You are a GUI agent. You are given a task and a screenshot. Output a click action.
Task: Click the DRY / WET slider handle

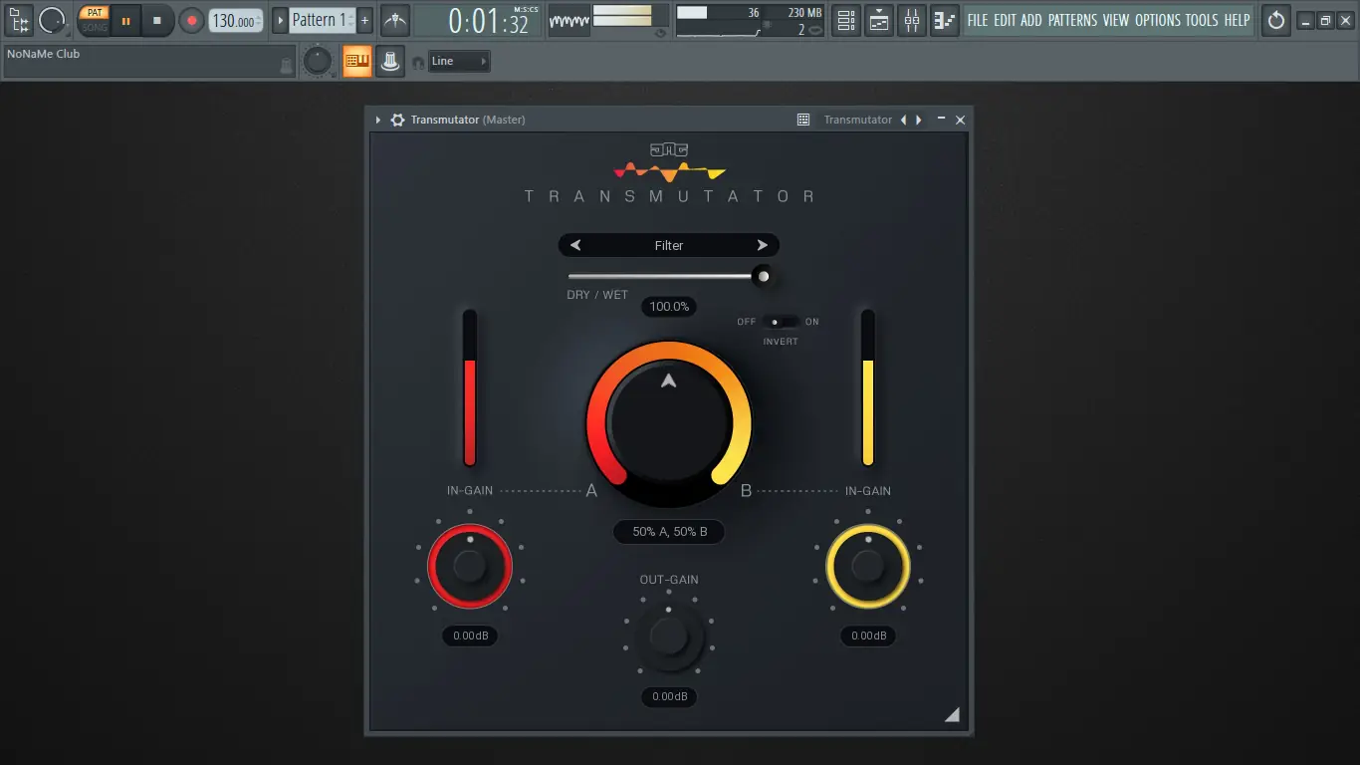coord(763,276)
